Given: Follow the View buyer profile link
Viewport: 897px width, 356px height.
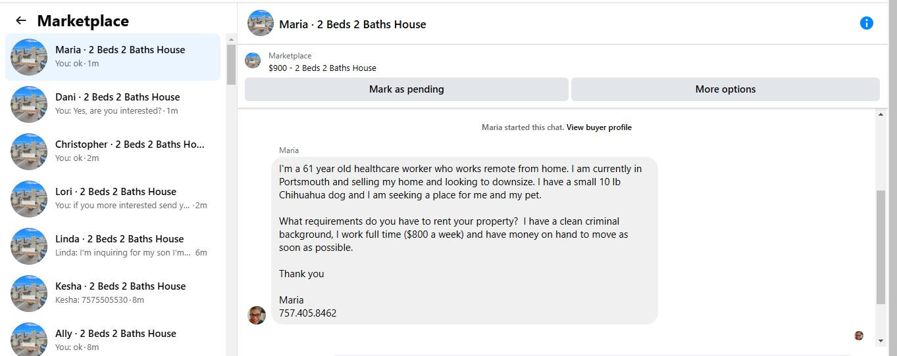Looking at the screenshot, I should coord(599,127).
